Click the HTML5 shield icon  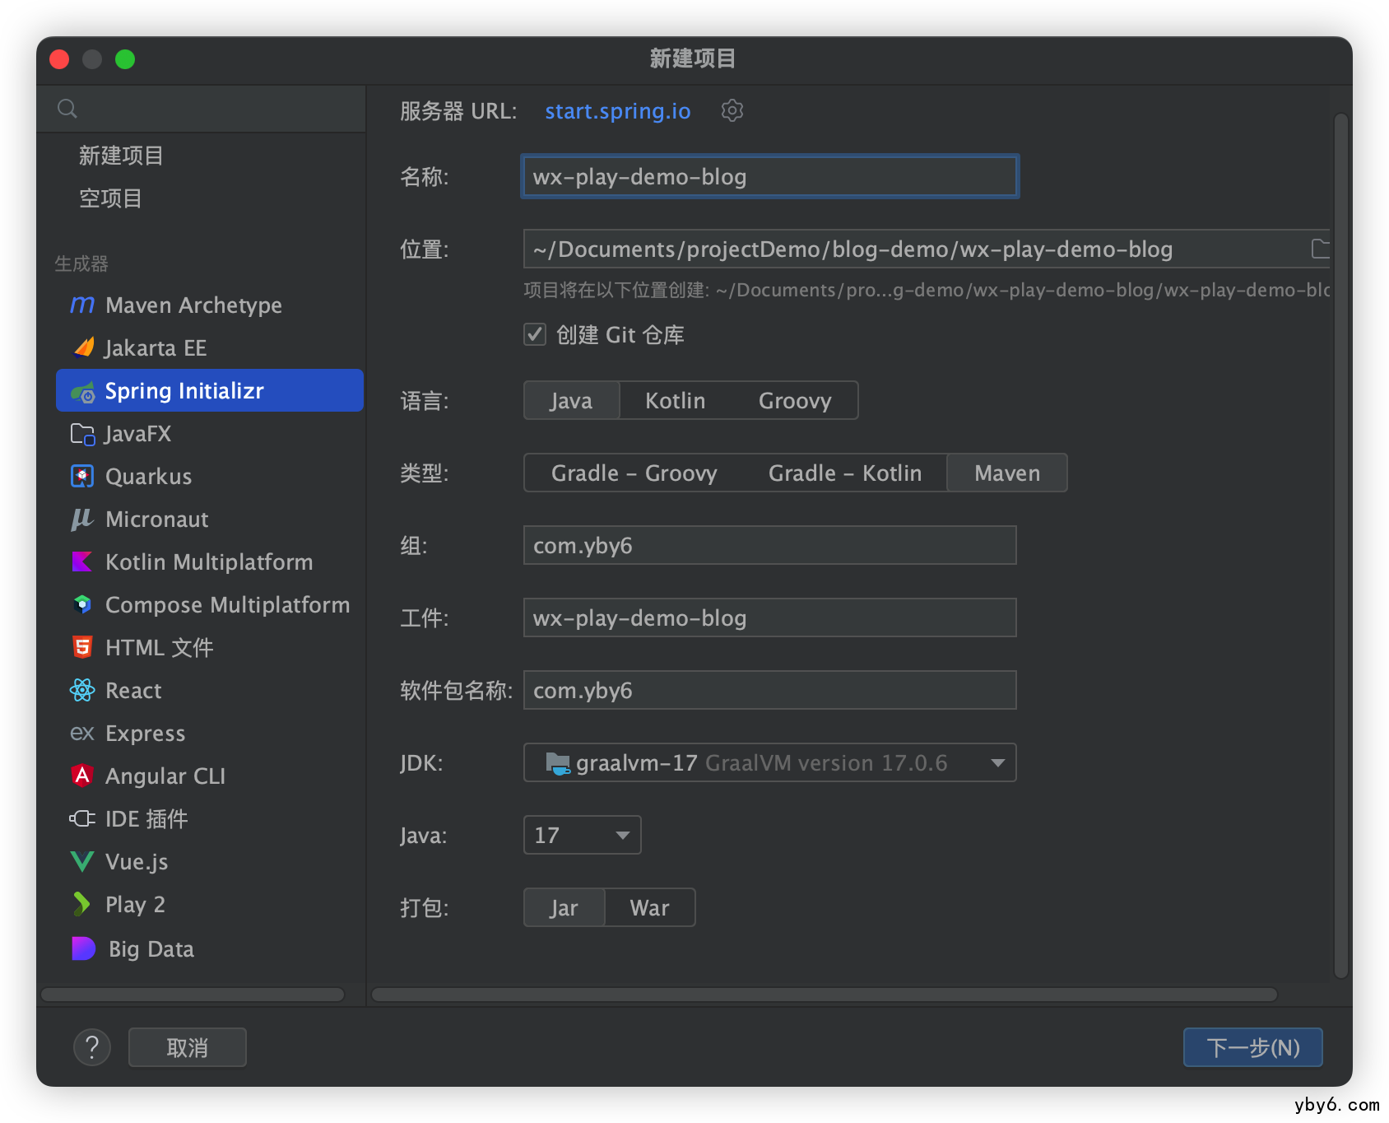(x=82, y=647)
